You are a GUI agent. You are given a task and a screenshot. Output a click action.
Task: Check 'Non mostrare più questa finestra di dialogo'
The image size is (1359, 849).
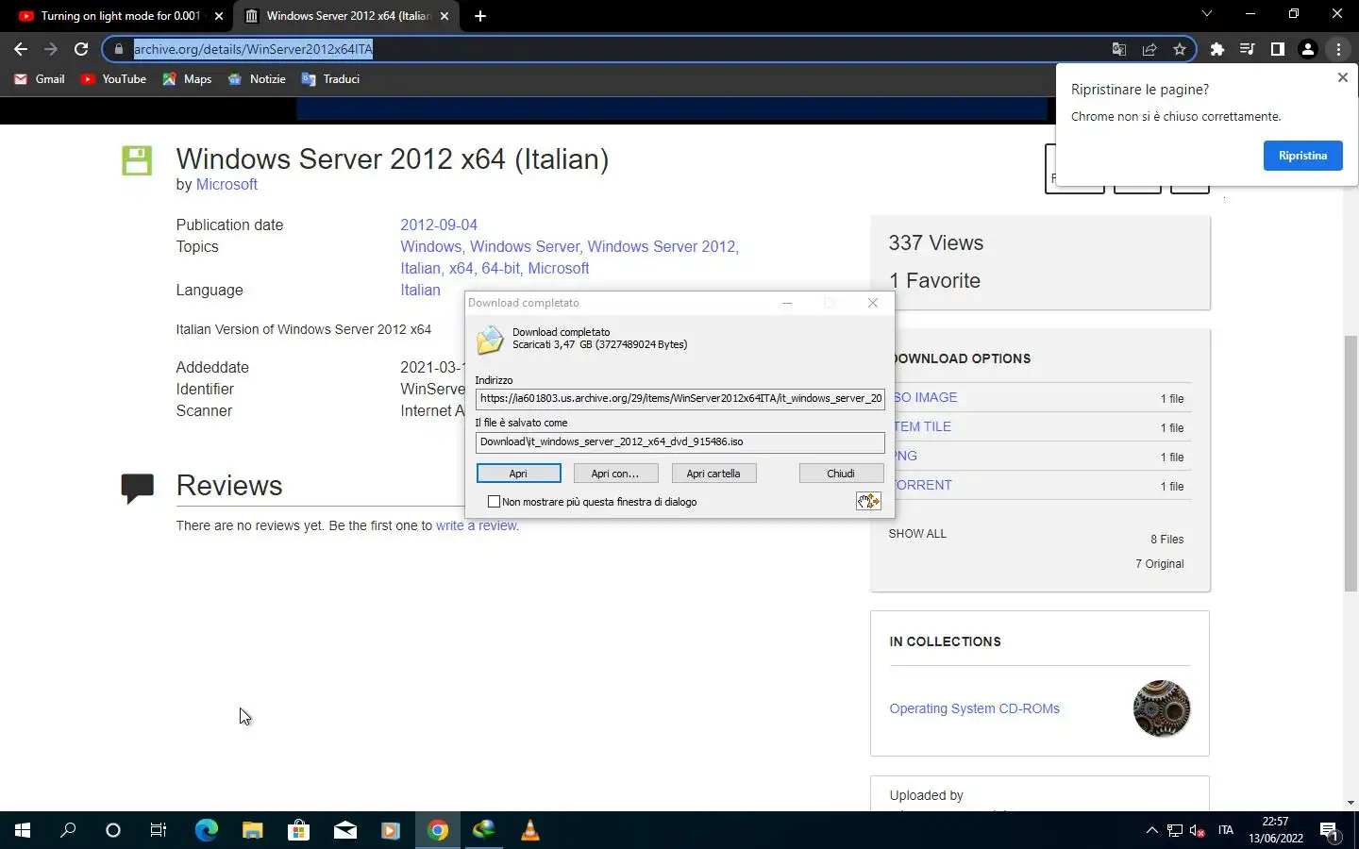(x=494, y=502)
